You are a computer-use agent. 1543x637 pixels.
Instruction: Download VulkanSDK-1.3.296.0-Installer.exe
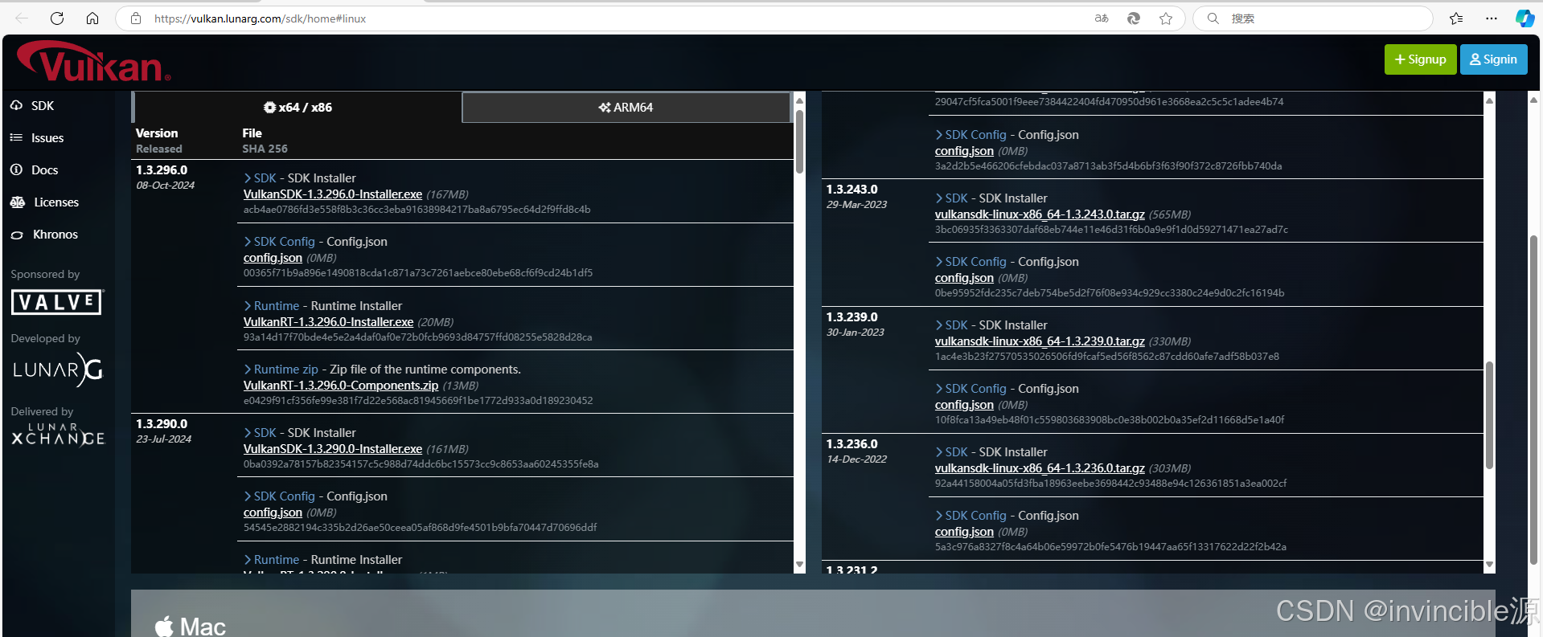[x=333, y=194]
